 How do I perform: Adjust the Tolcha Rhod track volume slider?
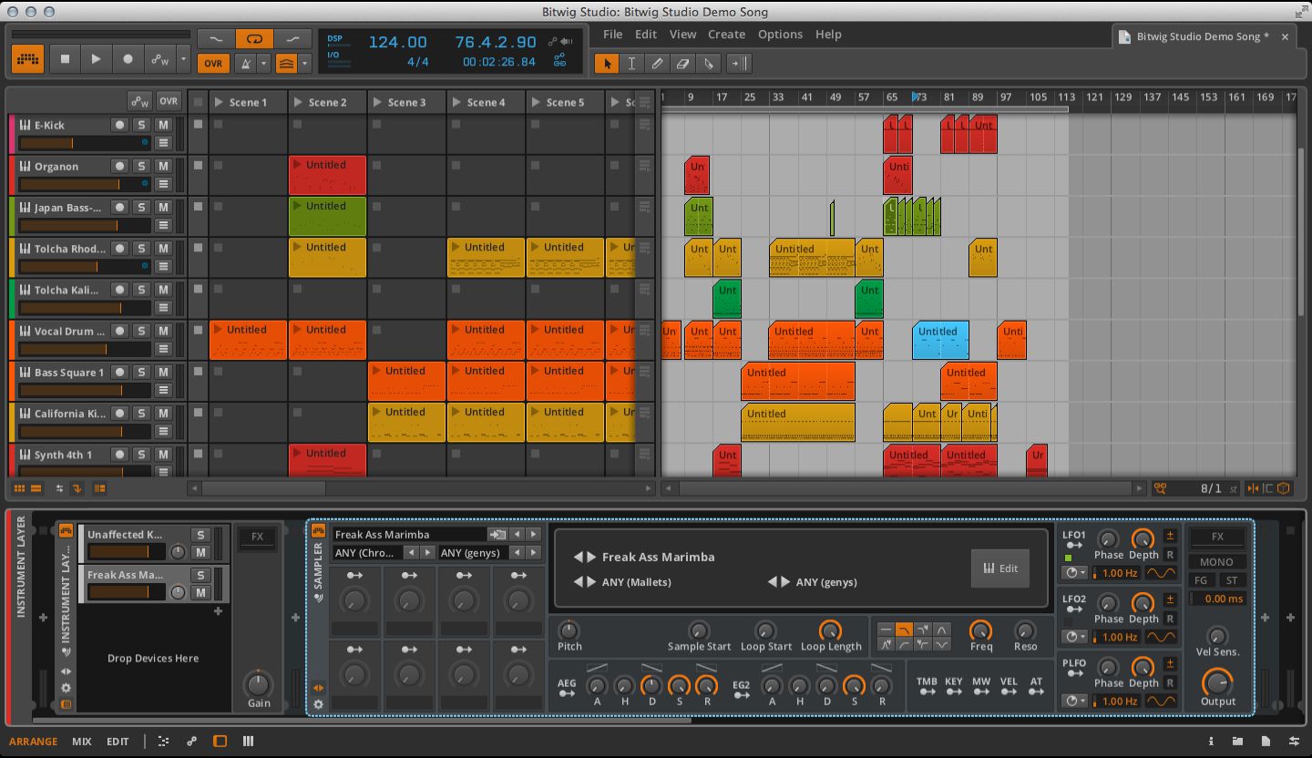click(x=85, y=266)
